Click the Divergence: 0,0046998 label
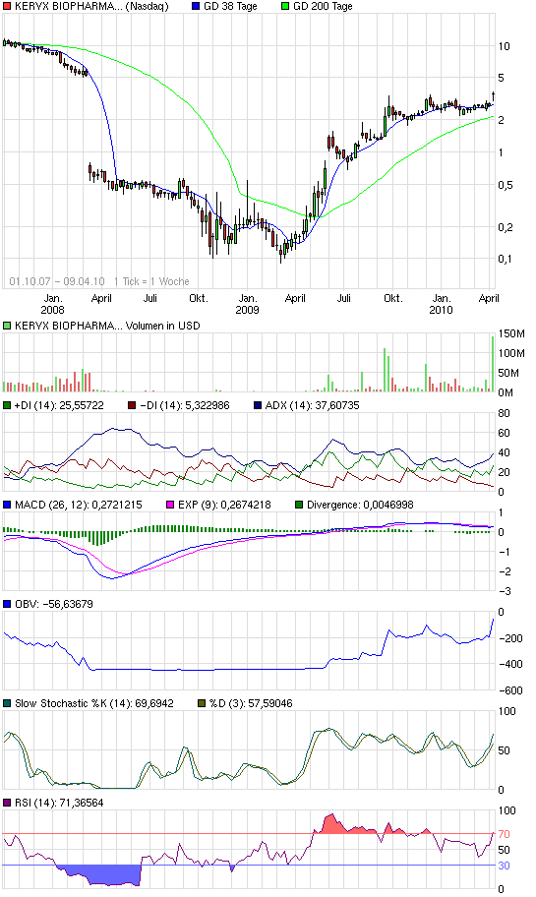This screenshot has height=897, width=536. pos(360,506)
